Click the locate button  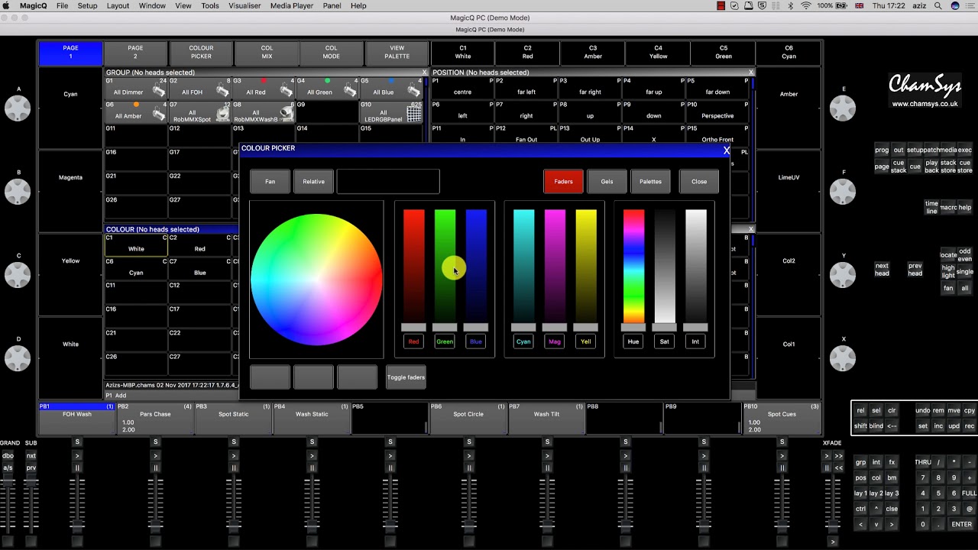[x=948, y=254]
